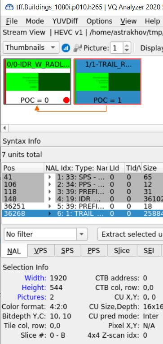Switch to the VPS tab
The width and height of the screenshot is (163, 344).
click(x=41, y=251)
